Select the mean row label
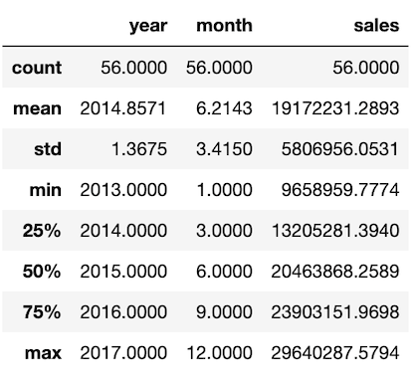The image size is (414, 386). [38, 108]
